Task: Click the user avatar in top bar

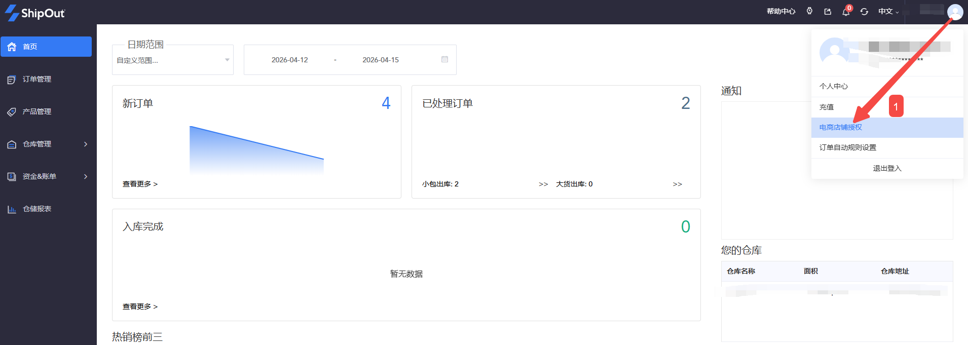Action: tap(955, 12)
